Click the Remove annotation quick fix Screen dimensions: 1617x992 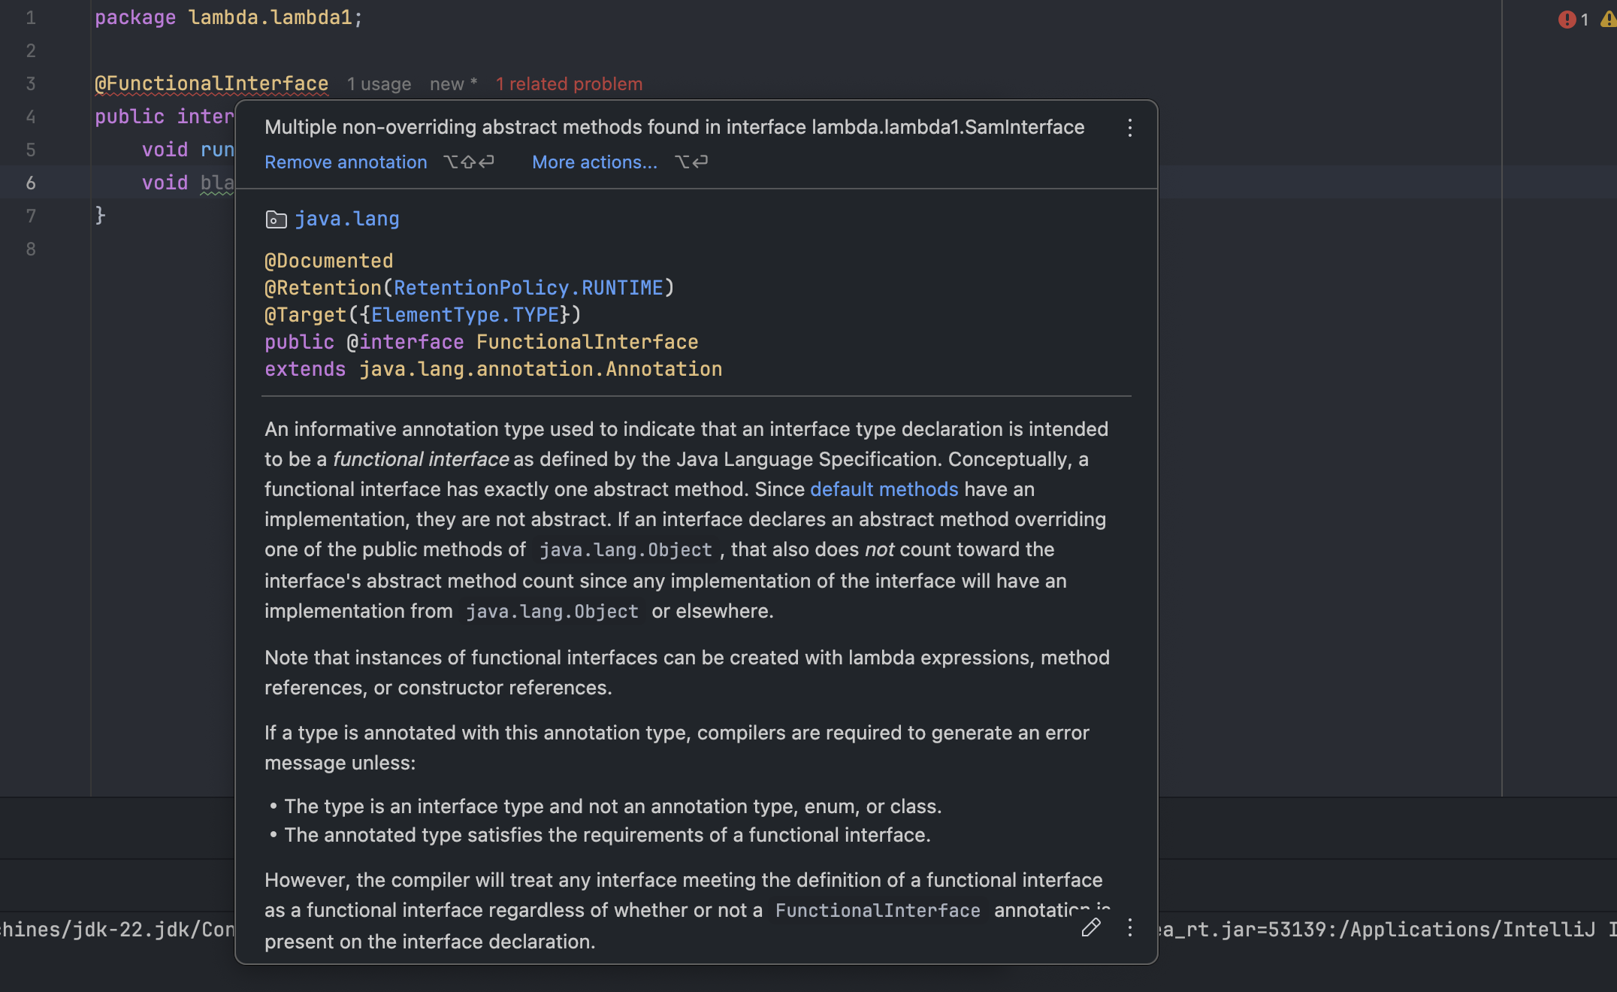(x=346, y=162)
